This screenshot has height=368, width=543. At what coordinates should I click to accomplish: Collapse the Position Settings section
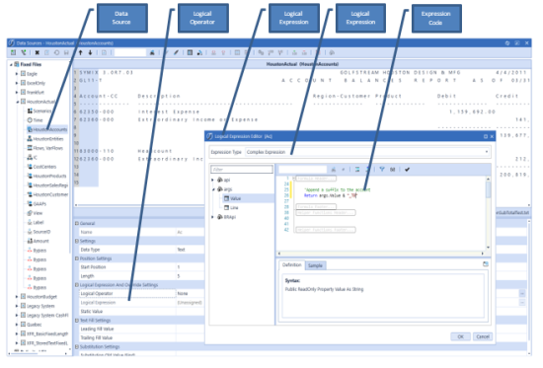pyautogui.click(x=77, y=258)
